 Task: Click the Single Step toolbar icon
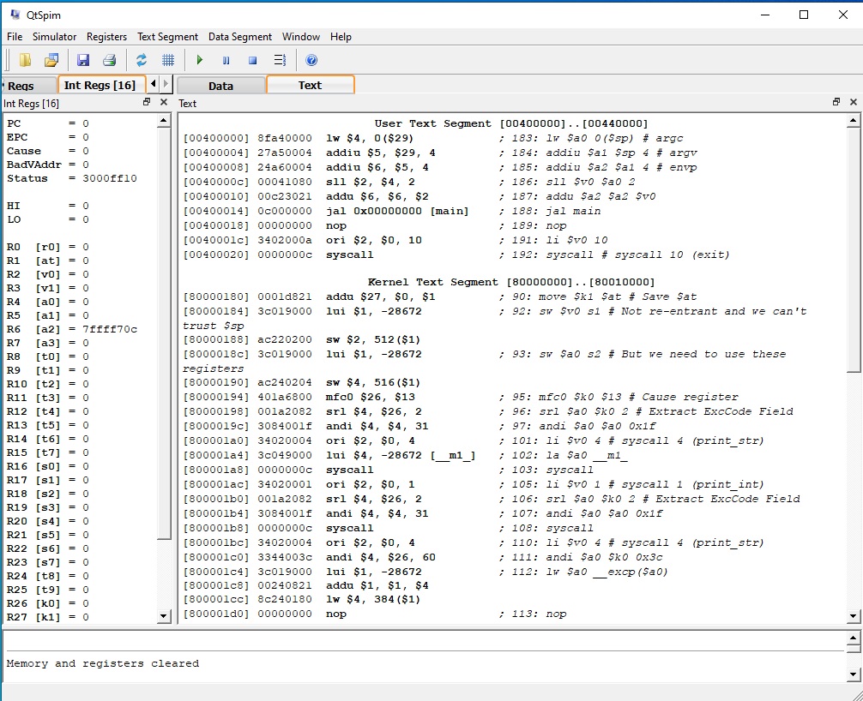pyautogui.click(x=280, y=60)
